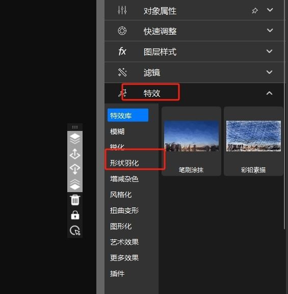This screenshot has width=288, height=294.
Task: Click the lasso cursor selection icon
Action: click(x=75, y=230)
